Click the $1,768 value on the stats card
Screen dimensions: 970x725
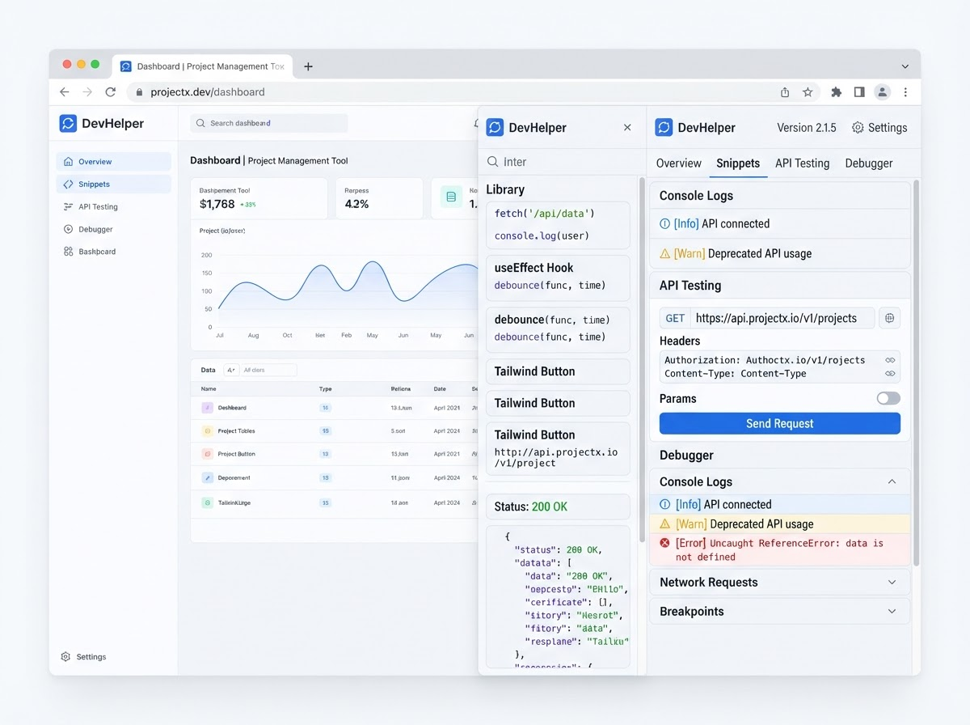pyautogui.click(x=217, y=205)
